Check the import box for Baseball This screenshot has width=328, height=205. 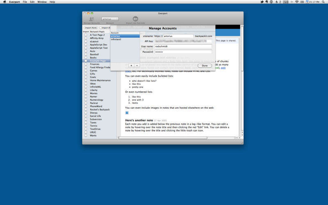(86, 55)
